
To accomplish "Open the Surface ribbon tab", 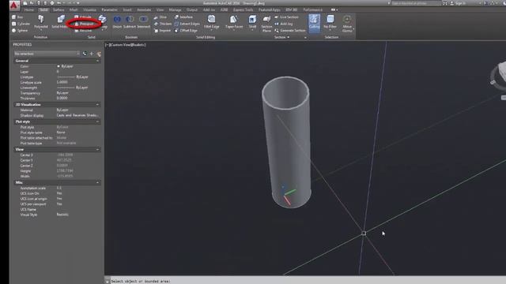I will click(x=59, y=10).
